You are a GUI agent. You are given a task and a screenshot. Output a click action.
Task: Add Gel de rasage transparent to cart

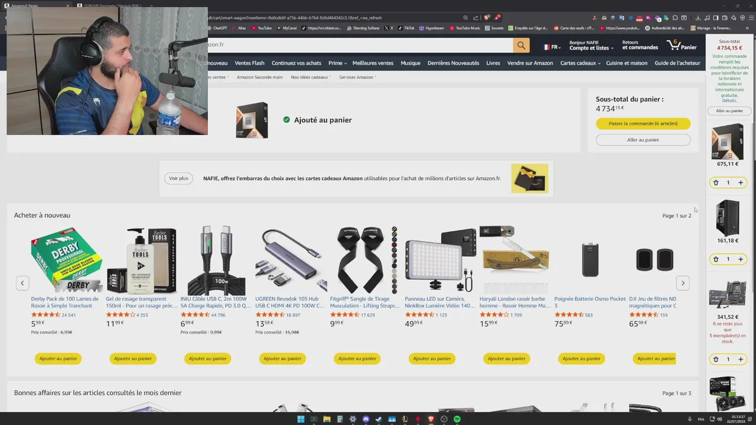tap(133, 358)
